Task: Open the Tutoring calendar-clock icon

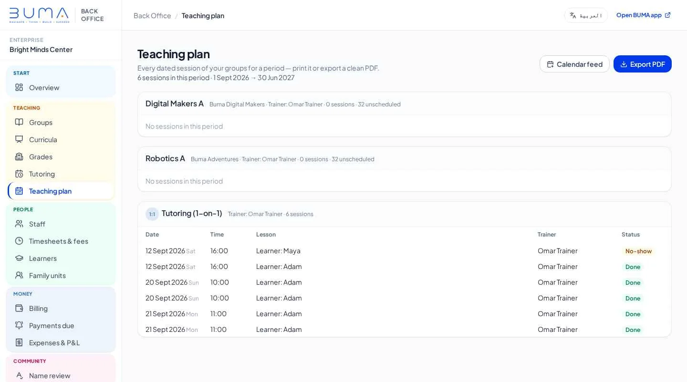Action: coord(19,174)
